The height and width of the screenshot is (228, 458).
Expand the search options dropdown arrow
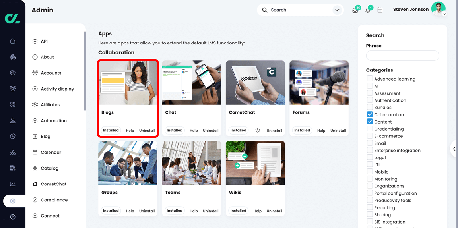point(337,10)
